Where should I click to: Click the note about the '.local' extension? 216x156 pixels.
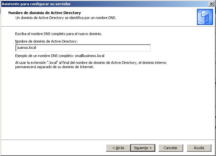[x=91, y=65]
